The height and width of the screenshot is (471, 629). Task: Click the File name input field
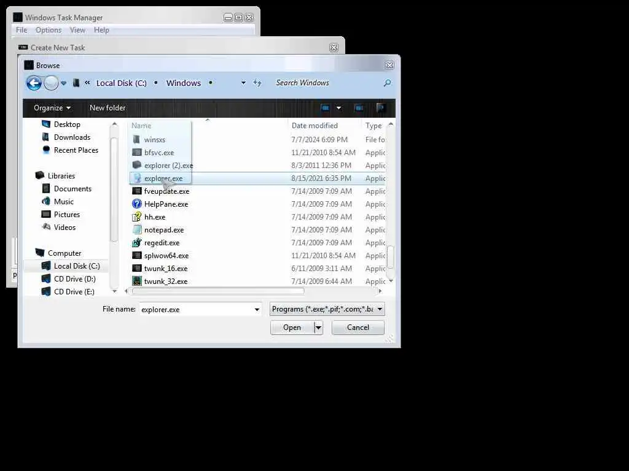click(x=196, y=309)
